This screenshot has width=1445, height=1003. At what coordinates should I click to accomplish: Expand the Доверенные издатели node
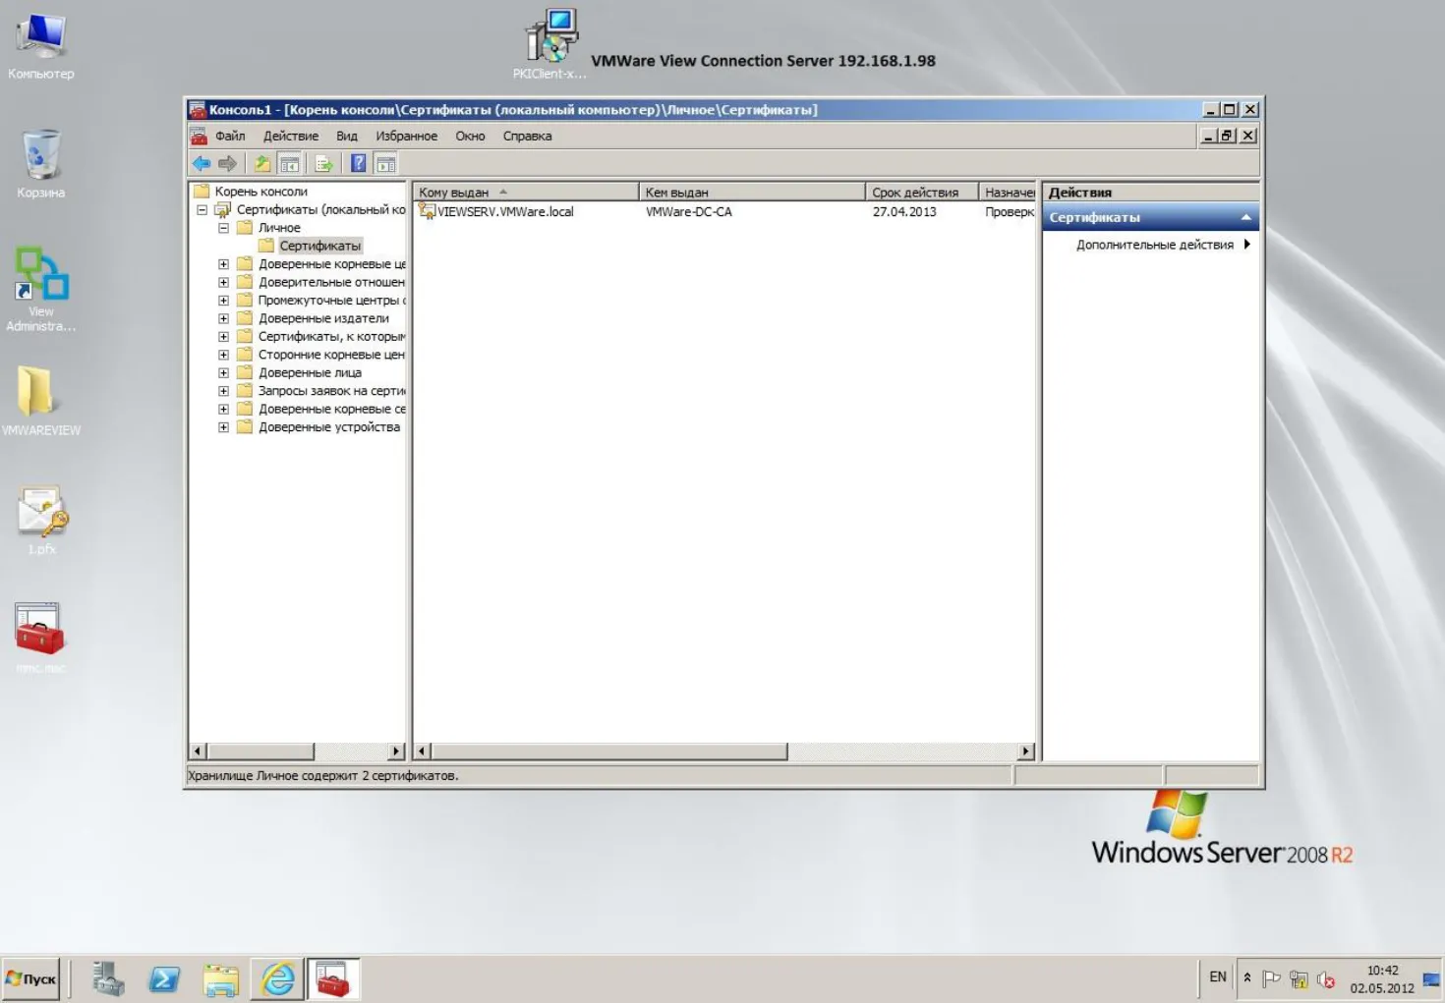click(x=223, y=318)
